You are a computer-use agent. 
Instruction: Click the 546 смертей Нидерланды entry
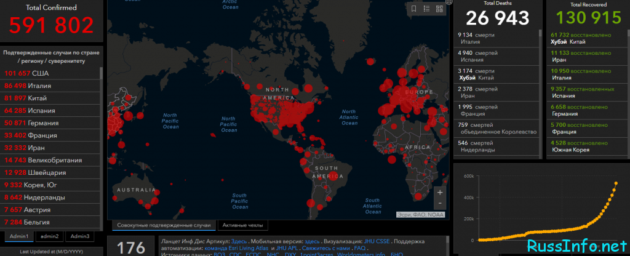(x=496, y=146)
